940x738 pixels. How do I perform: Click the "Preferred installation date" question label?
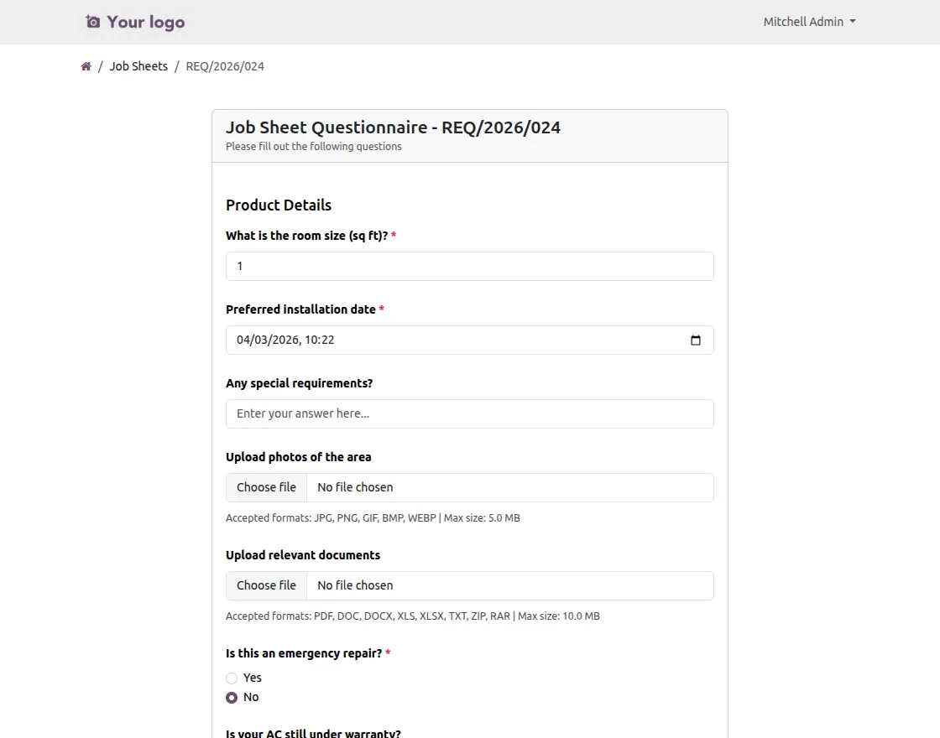pyautogui.click(x=300, y=309)
